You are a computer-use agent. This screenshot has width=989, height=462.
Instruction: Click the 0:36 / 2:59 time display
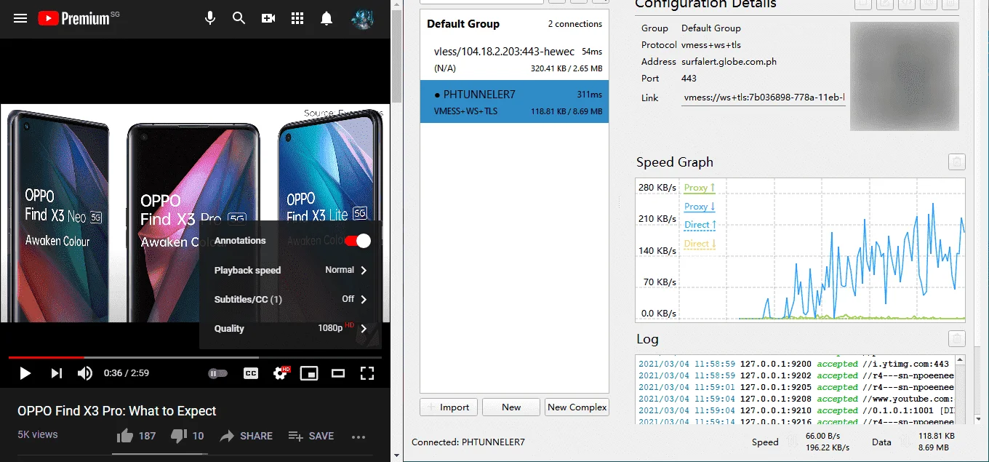[127, 373]
